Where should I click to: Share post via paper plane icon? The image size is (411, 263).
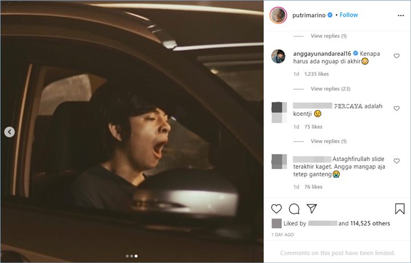[312, 209]
